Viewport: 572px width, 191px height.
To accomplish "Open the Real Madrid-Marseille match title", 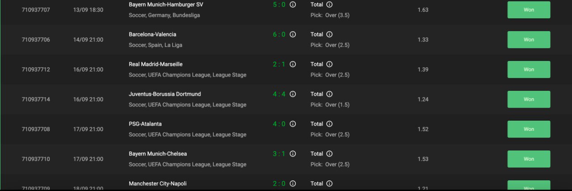I will point(156,64).
